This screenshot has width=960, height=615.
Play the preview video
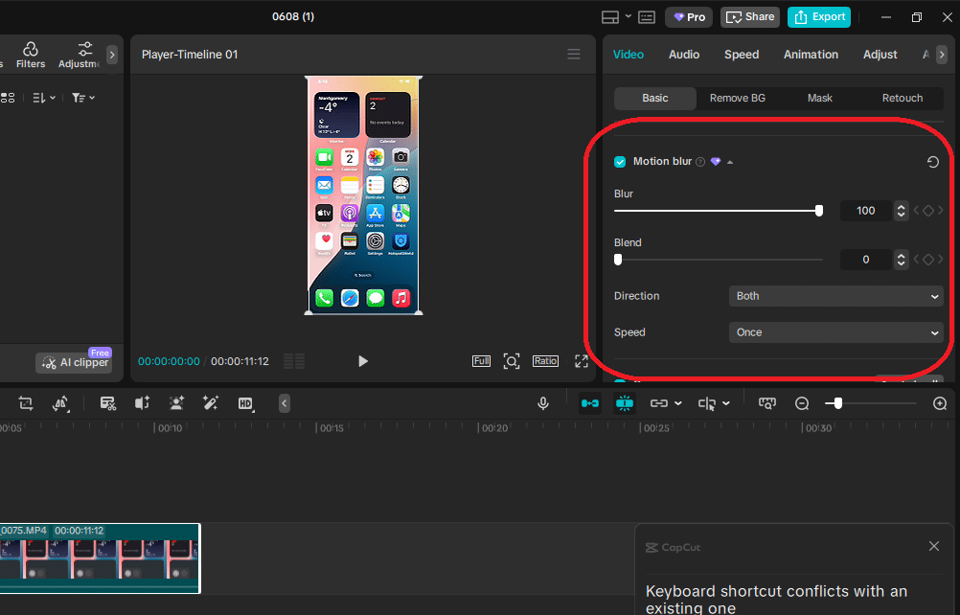[x=363, y=361]
